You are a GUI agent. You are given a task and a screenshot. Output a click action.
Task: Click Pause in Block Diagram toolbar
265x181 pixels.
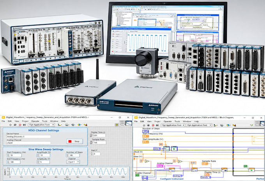157,125
